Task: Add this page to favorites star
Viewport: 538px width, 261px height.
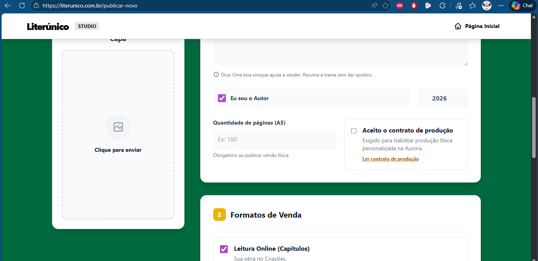Action: 385,6
